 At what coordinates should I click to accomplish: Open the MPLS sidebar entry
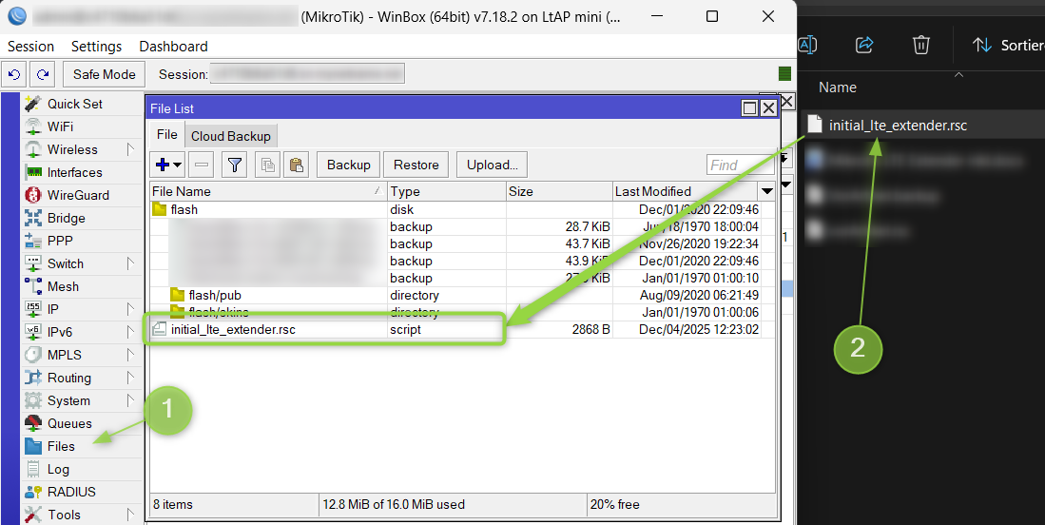pyautogui.click(x=64, y=355)
